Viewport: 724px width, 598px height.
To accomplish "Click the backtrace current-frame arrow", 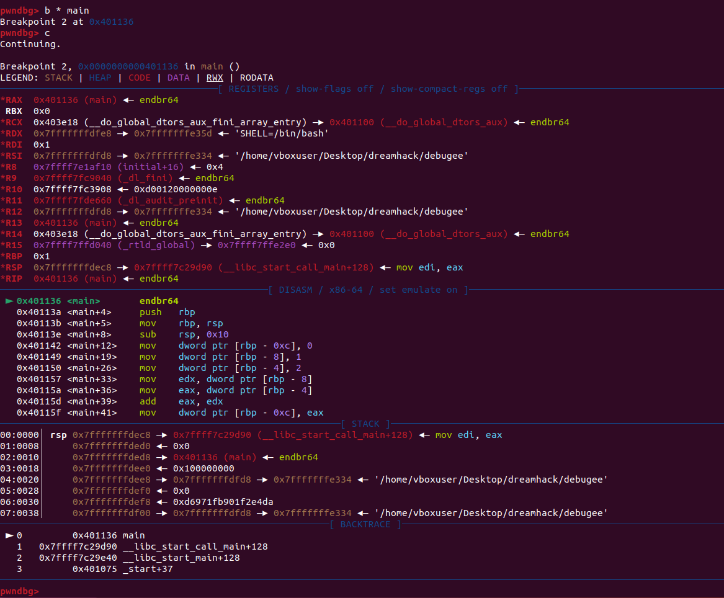I will pos(9,535).
